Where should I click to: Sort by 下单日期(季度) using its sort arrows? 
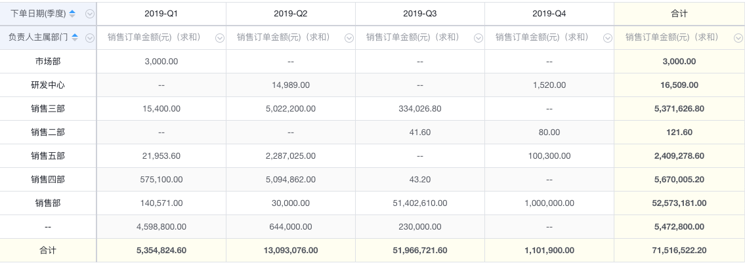click(x=72, y=14)
